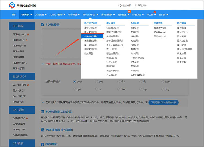Open Excel转PDF in the sidebar
The width and height of the screenshot is (204, 147).
19,96
